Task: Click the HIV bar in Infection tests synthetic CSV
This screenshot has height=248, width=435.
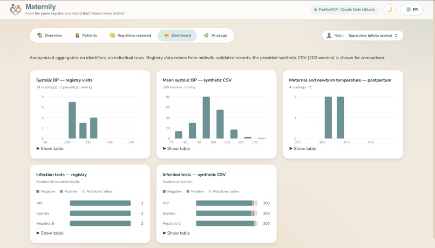Action: coord(227,203)
